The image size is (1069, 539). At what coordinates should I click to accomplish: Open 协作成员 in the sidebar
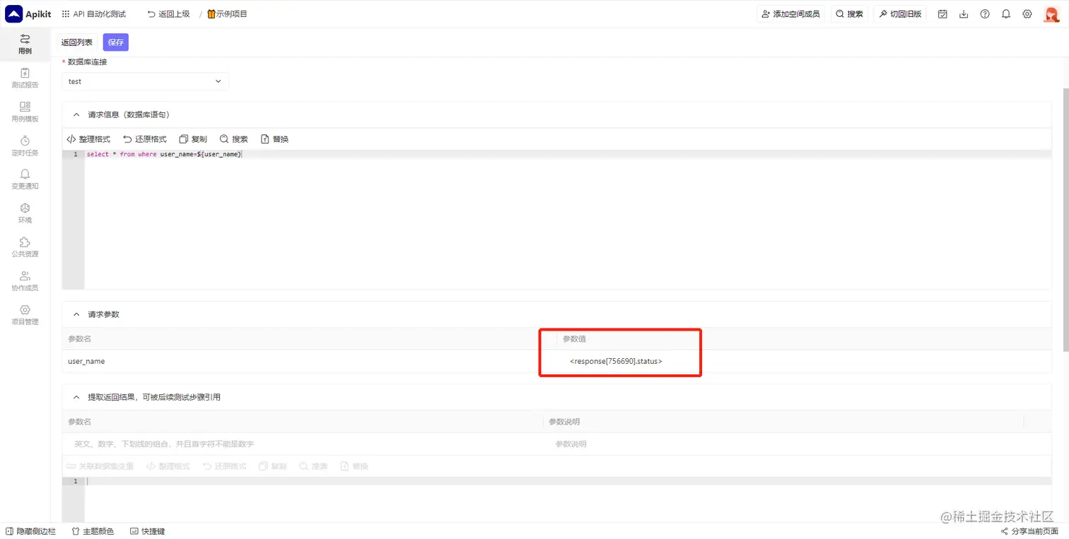25,281
